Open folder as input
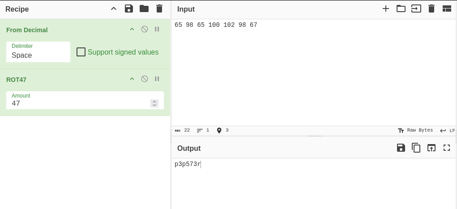Image resolution: width=457 pixels, height=209 pixels. pyautogui.click(x=401, y=9)
